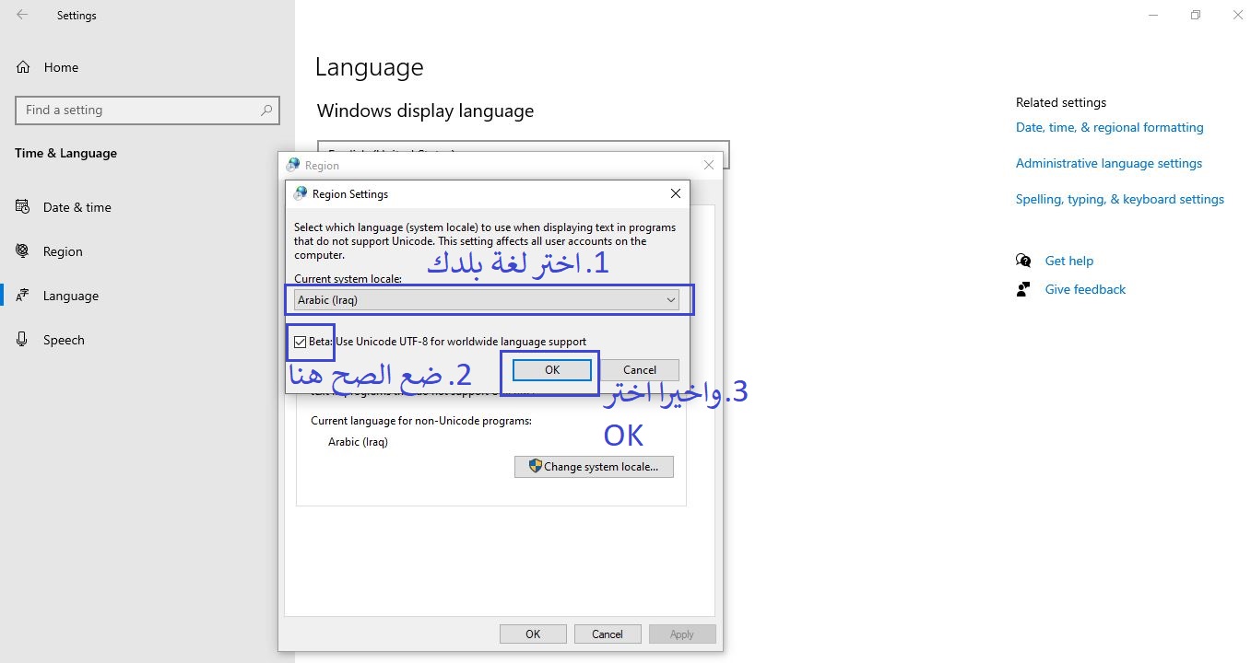The height and width of the screenshot is (663, 1251).
Task: Open Spelling, typing, & keyboard settings link
Action: click(1120, 199)
